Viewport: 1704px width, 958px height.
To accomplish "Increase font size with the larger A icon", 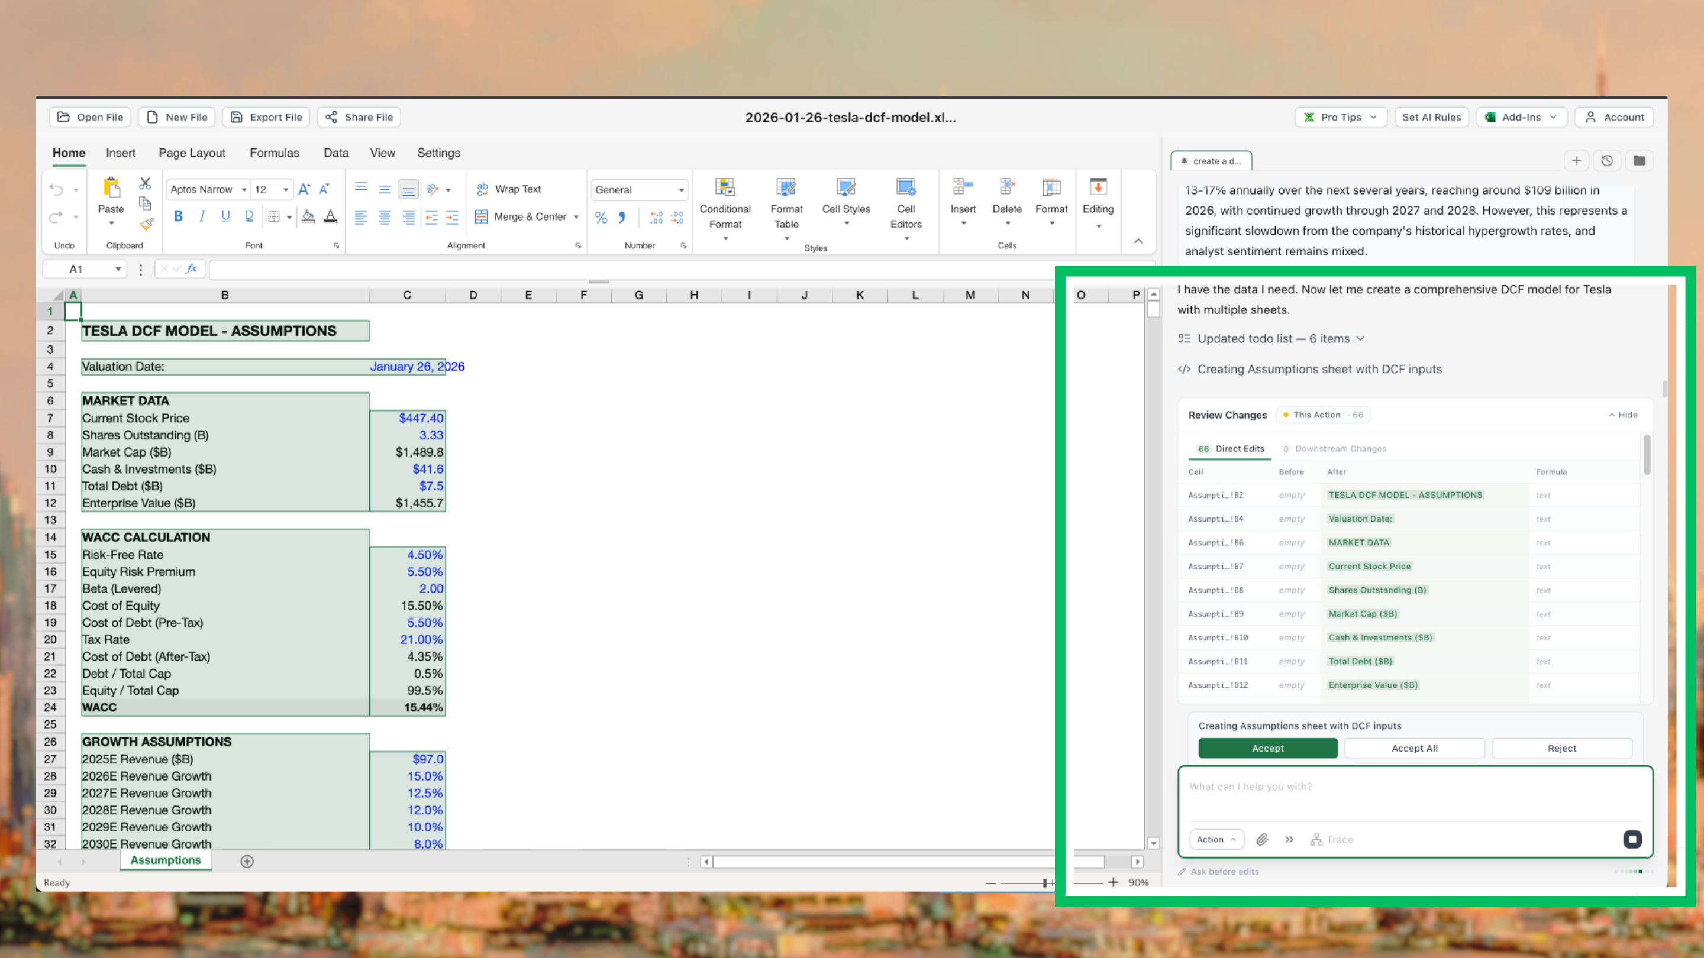I will (x=304, y=190).
